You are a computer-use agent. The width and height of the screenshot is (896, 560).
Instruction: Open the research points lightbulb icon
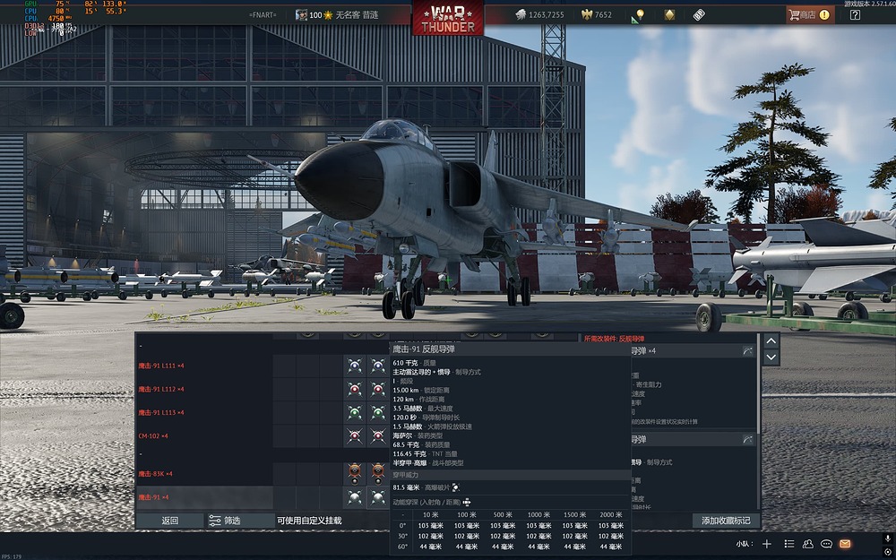pyautogui.click(x=638, y=15)
